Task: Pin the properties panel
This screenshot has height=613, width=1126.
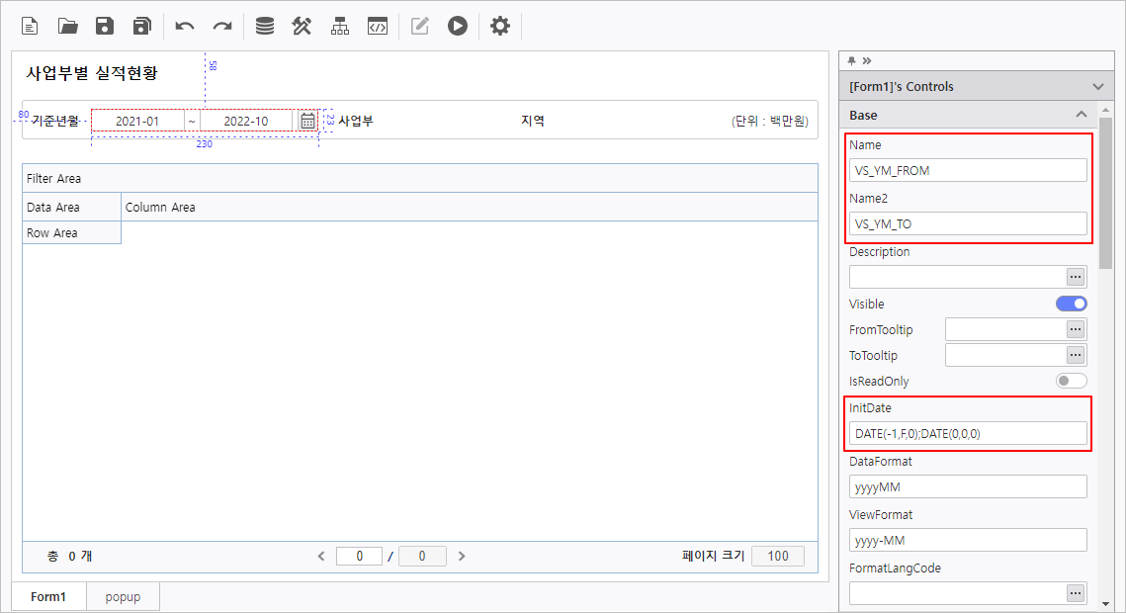Action: click(851, 60)
